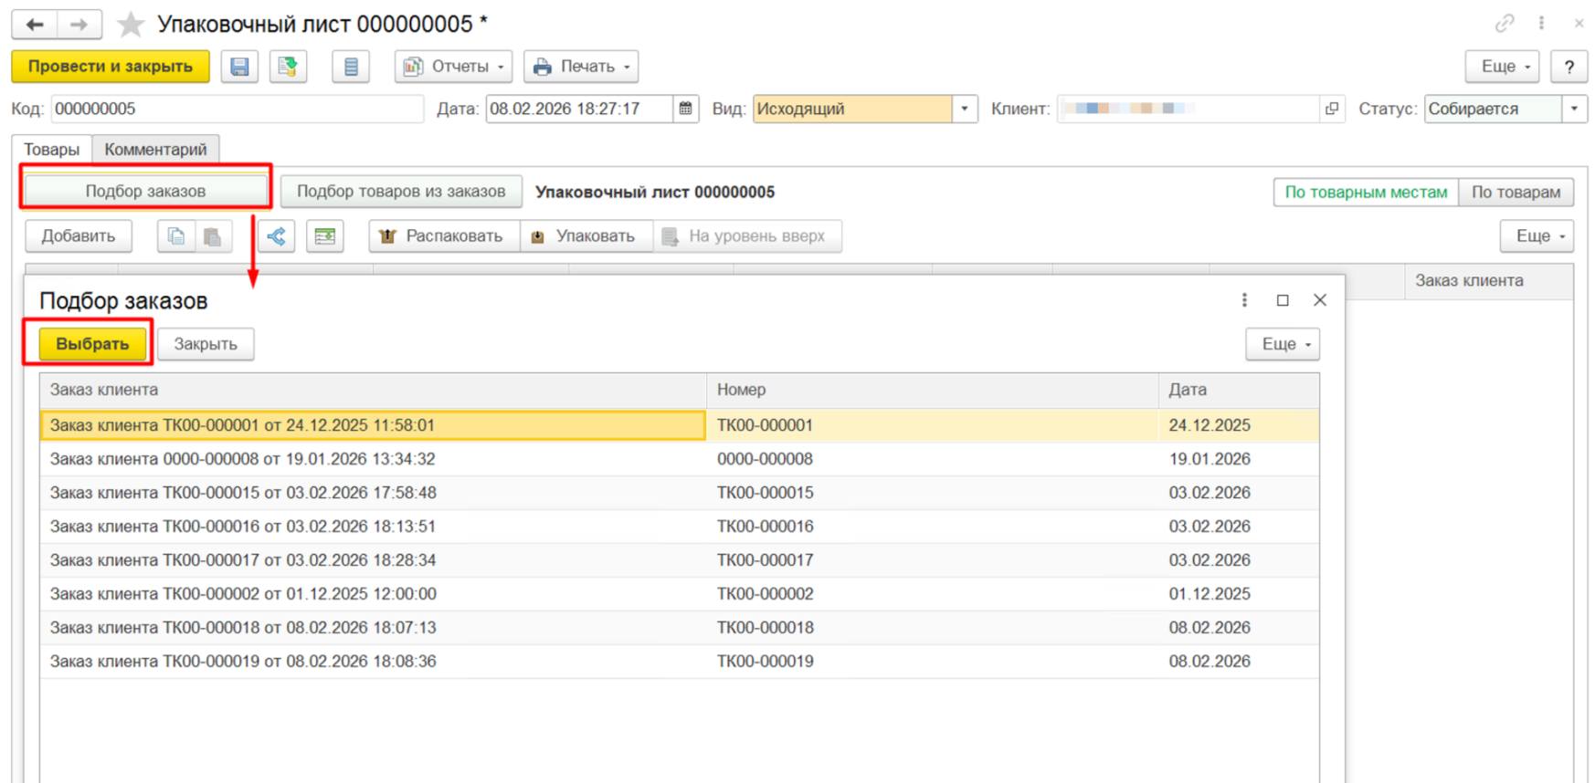Click Закрыть in the Подбор заказов dialog
Image resolution: width=1595 pixels, height=783 pixels.
pos(206,344)
